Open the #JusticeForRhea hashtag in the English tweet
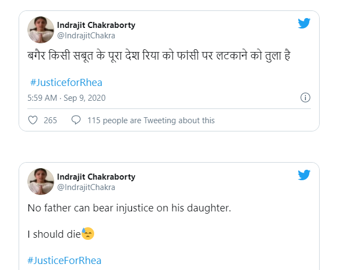The image size is (341, 270). 65,261
